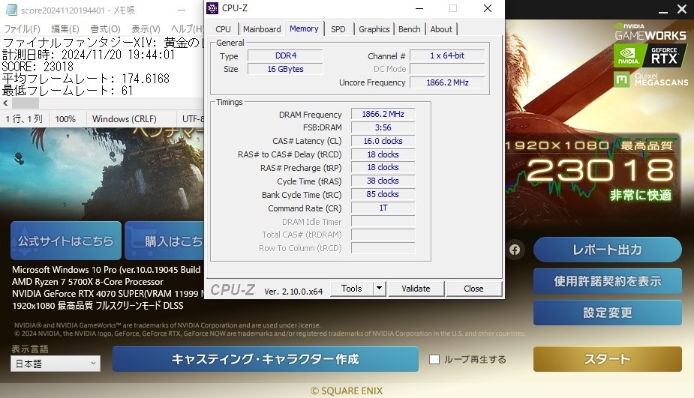The height and width of the screenshot is (398, 694).
Task: Open Notepad's ヘルプ(H) menu
Action: (188, 28)
